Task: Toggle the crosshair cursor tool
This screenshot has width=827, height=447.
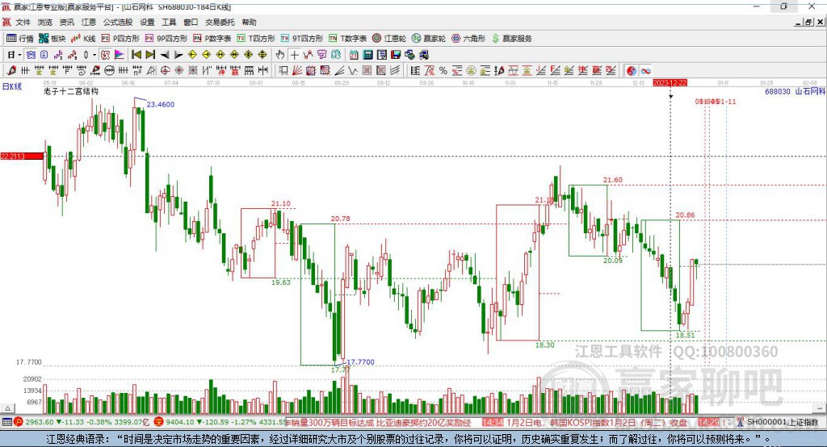Action: pos(295,55)
